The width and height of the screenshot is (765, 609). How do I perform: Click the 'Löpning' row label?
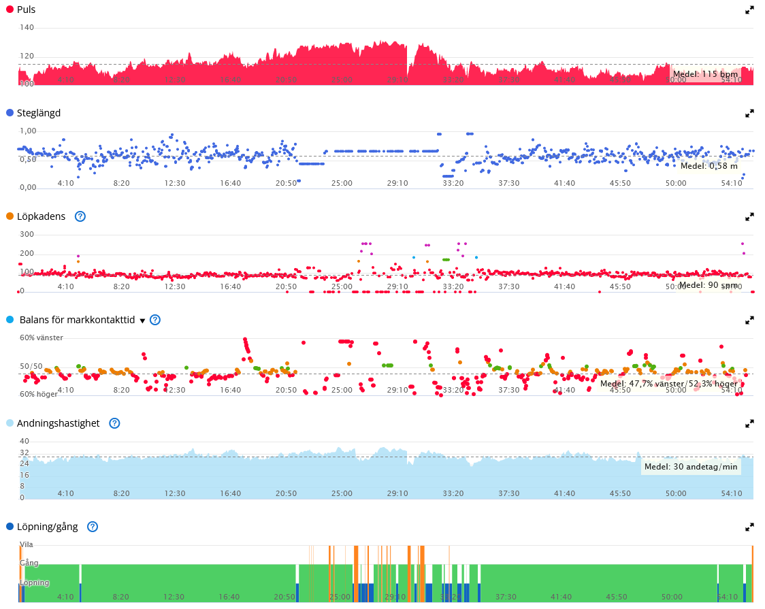click(x=34, y=582)
